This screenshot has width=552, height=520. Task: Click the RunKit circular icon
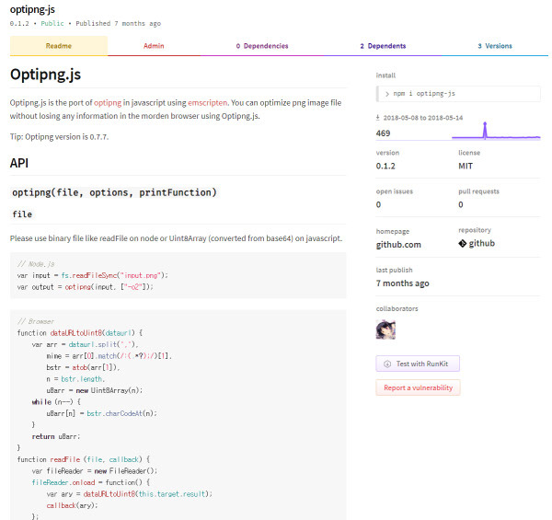387,364
